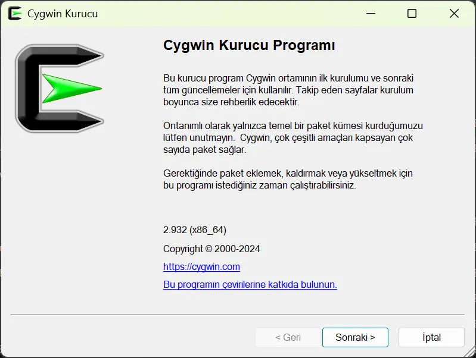This screenshot has height=358, width=476.
Task: Click the Cygwin icon in the title bar
Action: (15, 13)
